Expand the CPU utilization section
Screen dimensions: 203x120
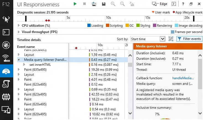[x=19, y=25]
